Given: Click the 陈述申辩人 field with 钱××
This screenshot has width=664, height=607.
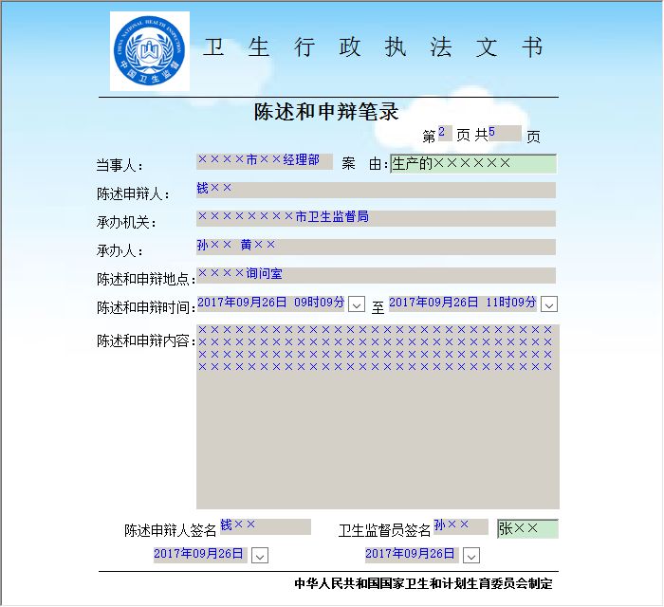Looking at the screenshot, I should click(x=376, y=190).
